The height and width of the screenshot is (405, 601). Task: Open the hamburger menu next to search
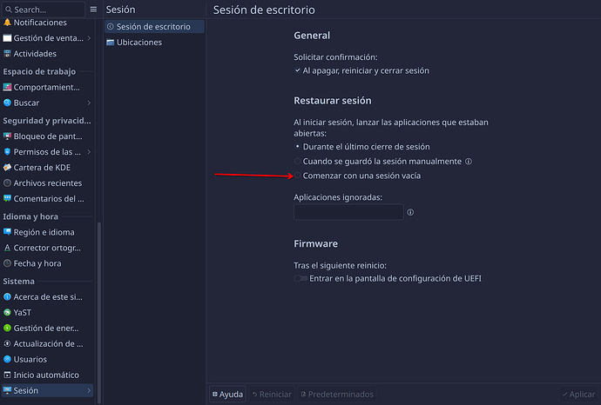click(x=94, y=10)
